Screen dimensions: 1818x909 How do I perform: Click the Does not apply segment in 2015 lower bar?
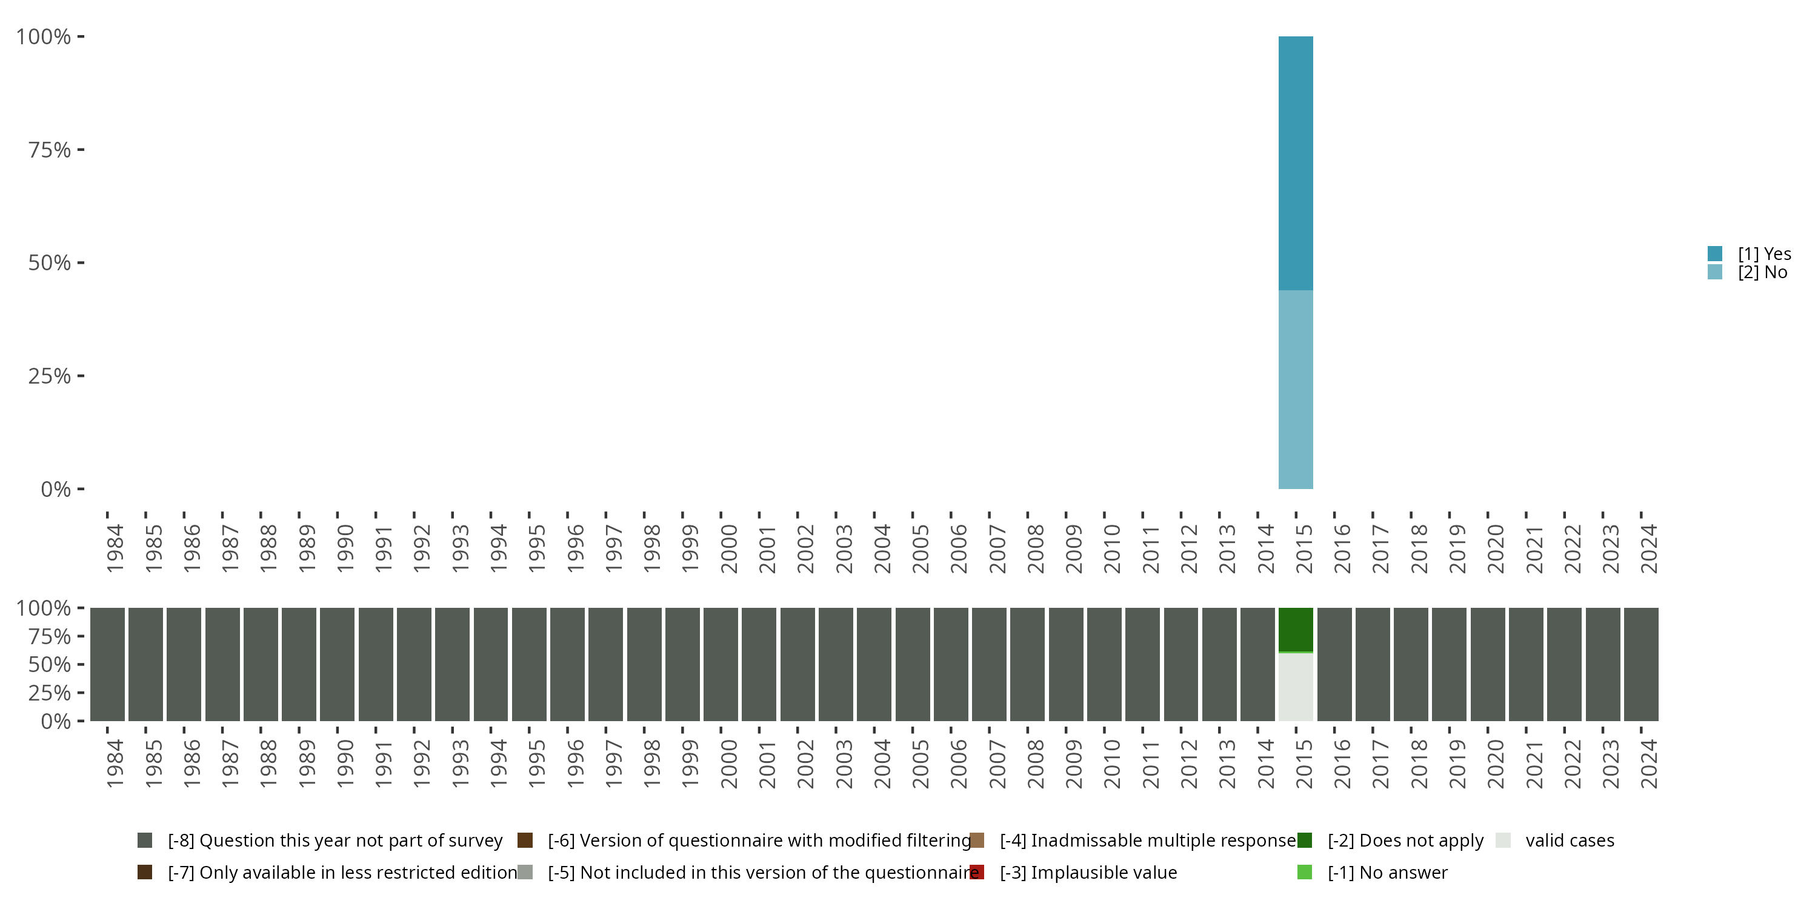[x=1296, y=629]
